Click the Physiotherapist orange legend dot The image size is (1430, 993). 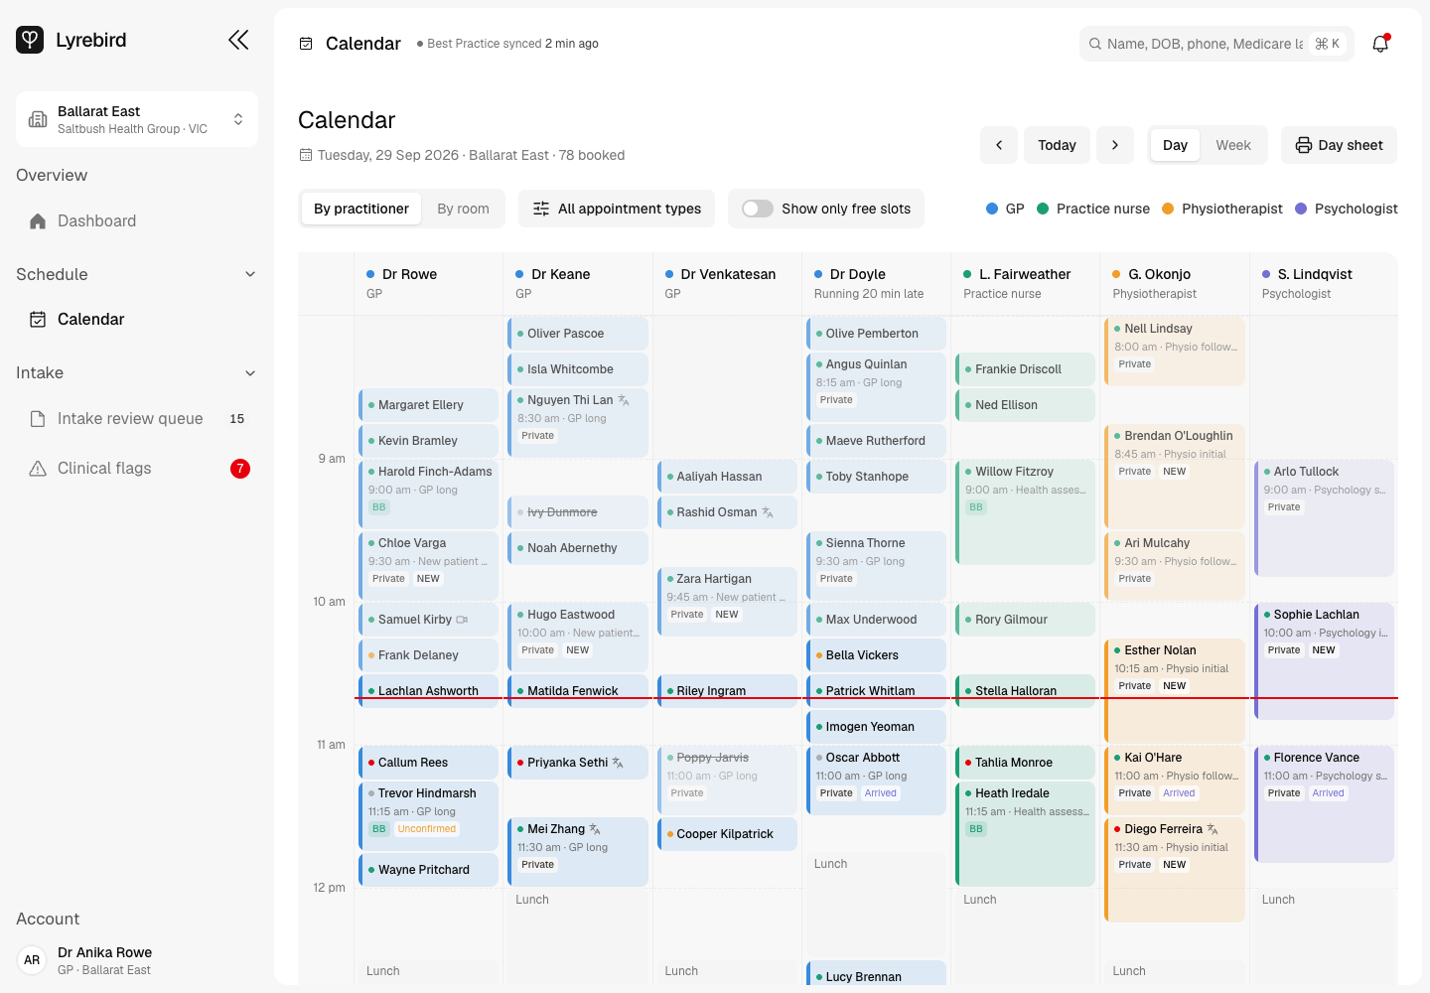click(x=1168, y=209)
